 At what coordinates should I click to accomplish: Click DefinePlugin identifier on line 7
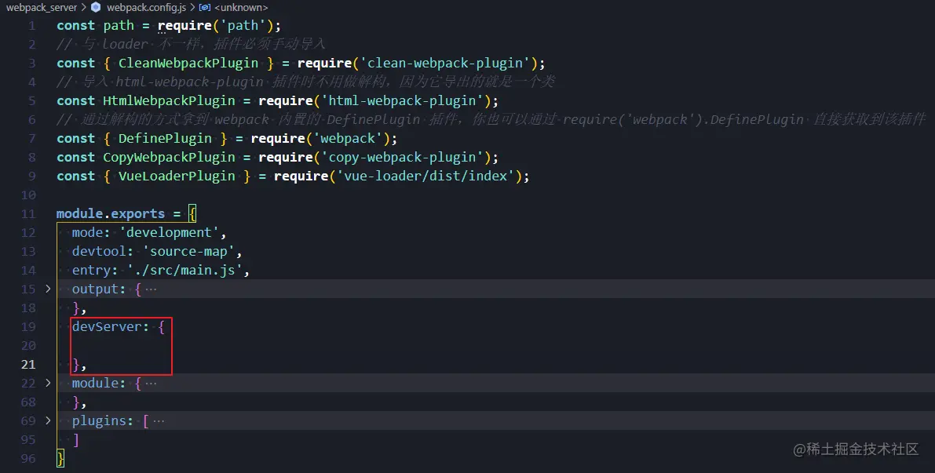[165, 138]
